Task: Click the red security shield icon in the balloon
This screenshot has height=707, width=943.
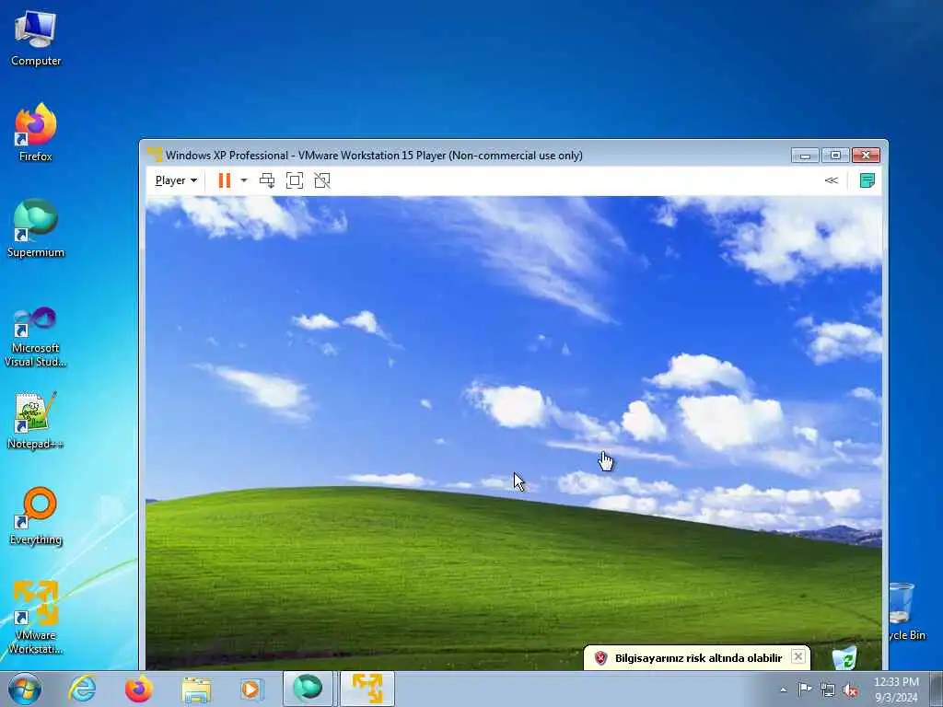Action: click(x=600, y=657)
